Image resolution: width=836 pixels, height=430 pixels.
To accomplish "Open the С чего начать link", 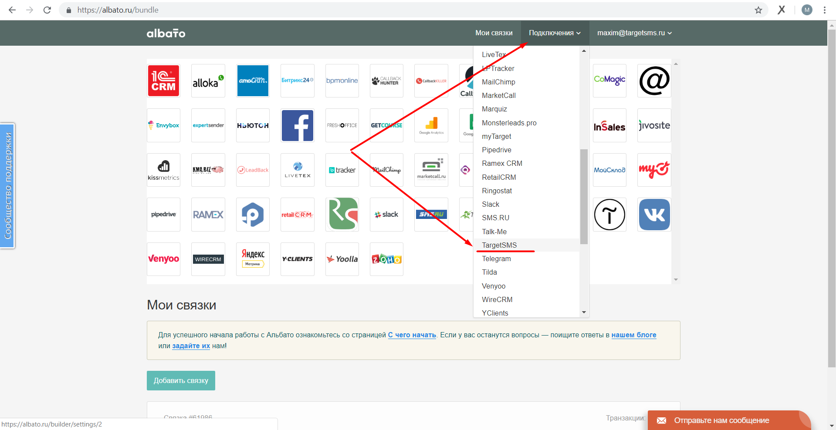I will [x=412, y=335].
